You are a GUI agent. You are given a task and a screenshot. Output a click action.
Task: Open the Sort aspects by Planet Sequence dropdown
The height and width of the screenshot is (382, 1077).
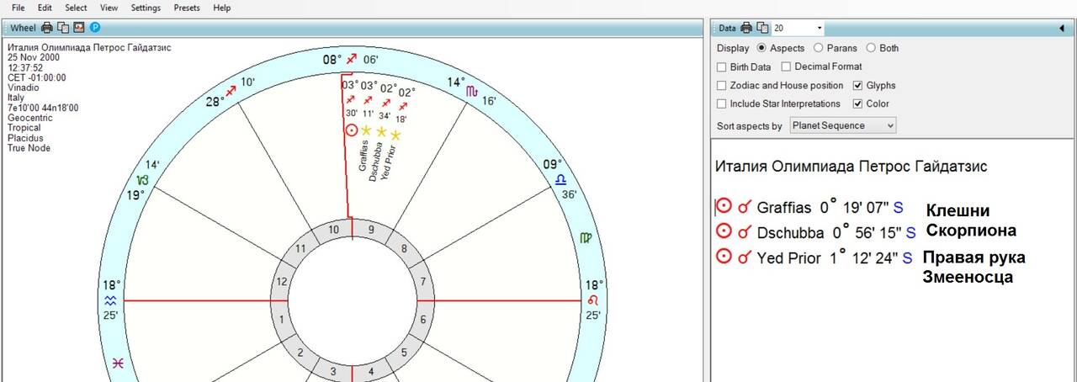click(x=843, y=125)
